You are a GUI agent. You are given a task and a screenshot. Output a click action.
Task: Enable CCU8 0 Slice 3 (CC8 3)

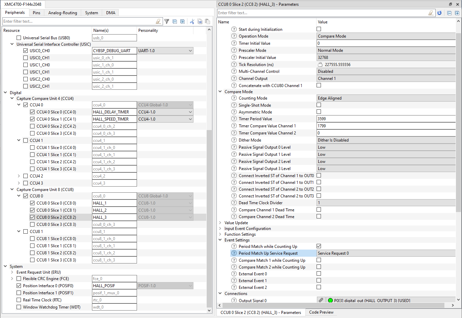click(x=32, y=225)
